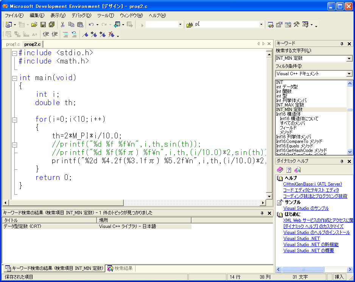Open the Visual Studio のサンプル link

[306, 208]
